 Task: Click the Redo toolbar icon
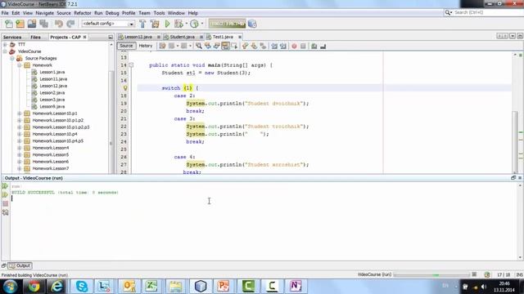70,24
